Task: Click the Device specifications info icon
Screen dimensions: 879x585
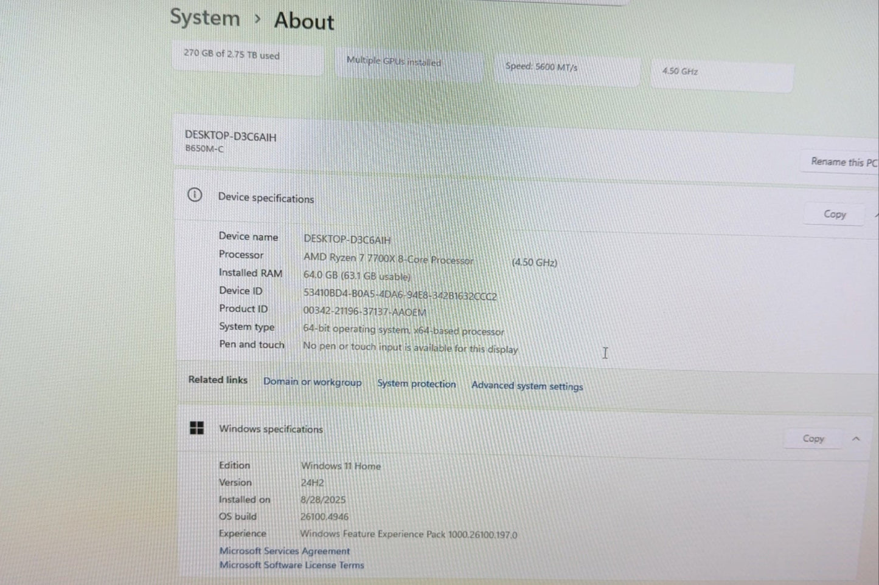Action: point(195,194)
